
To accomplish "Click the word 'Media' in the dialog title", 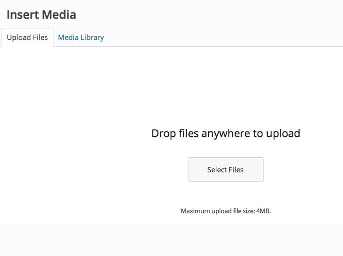I will (59, 14).
